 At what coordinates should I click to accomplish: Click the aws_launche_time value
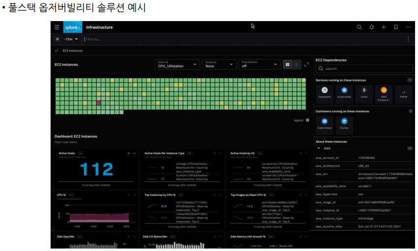click(379, 226)
